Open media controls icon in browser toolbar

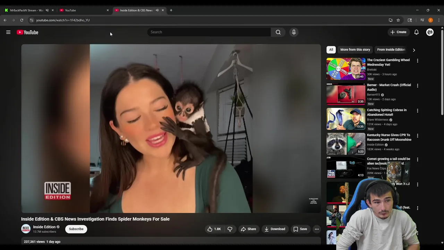(x=422, y=20)
